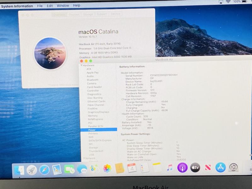Image resolution: width=252 pixels, height=189 pixels.
Task: Select Memory in sidebar
Action: (93, 116)
